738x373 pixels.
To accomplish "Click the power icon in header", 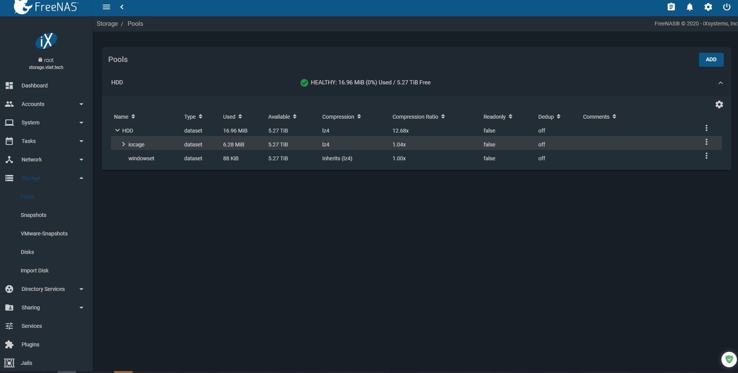I will [x=727, y=7].
